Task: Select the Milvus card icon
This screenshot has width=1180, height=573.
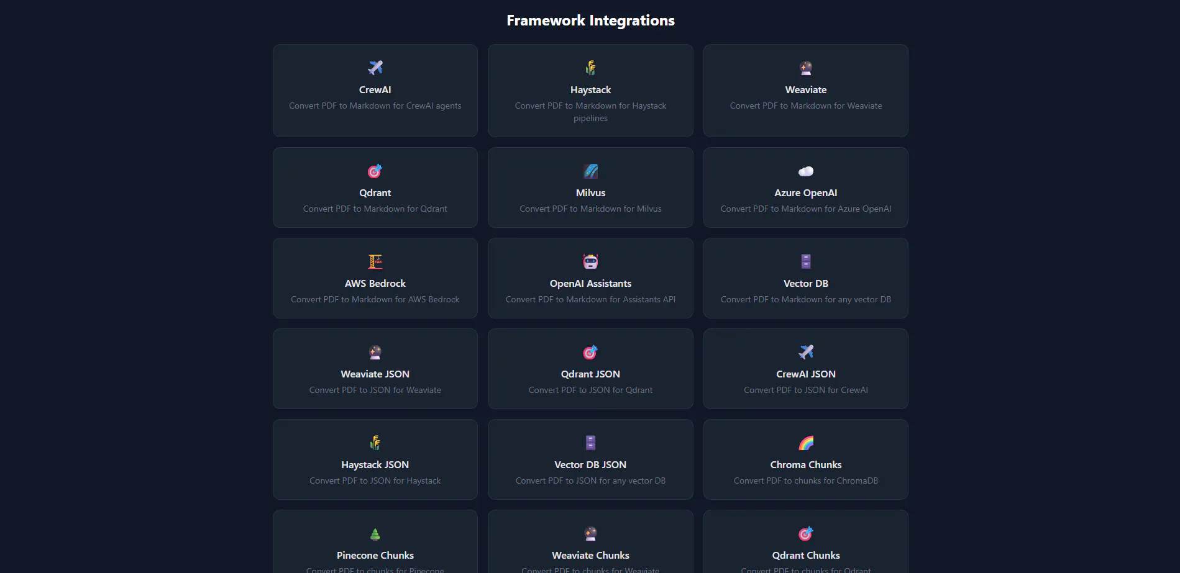Action: [590, 171]
